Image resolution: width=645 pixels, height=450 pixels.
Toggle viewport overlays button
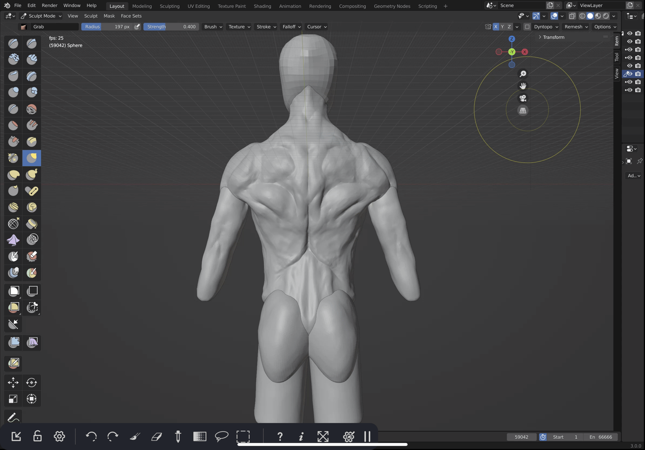[x=554, y=16]
